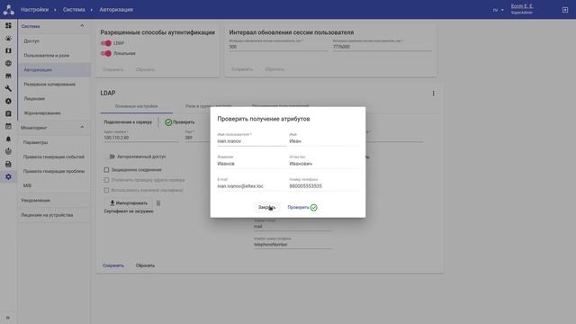
Task: Open the storefront icon in left sidebar
Action: tap(8, 76)
